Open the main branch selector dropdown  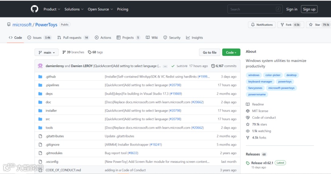coord(47,52)
